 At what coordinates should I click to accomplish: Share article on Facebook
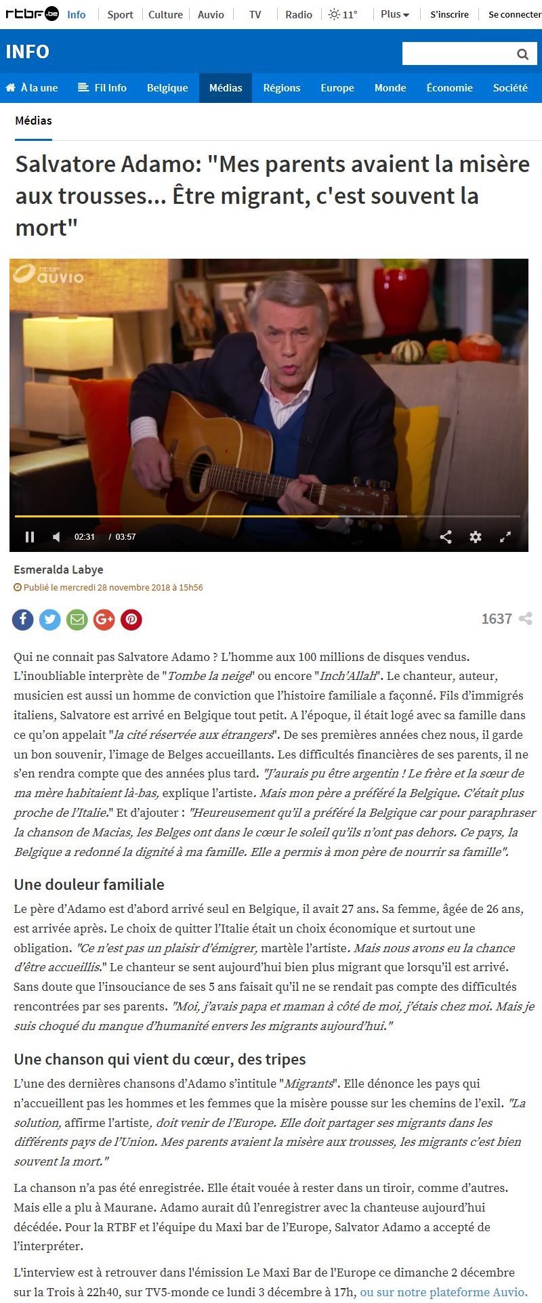pyautogui.click(x=23, y=620)
